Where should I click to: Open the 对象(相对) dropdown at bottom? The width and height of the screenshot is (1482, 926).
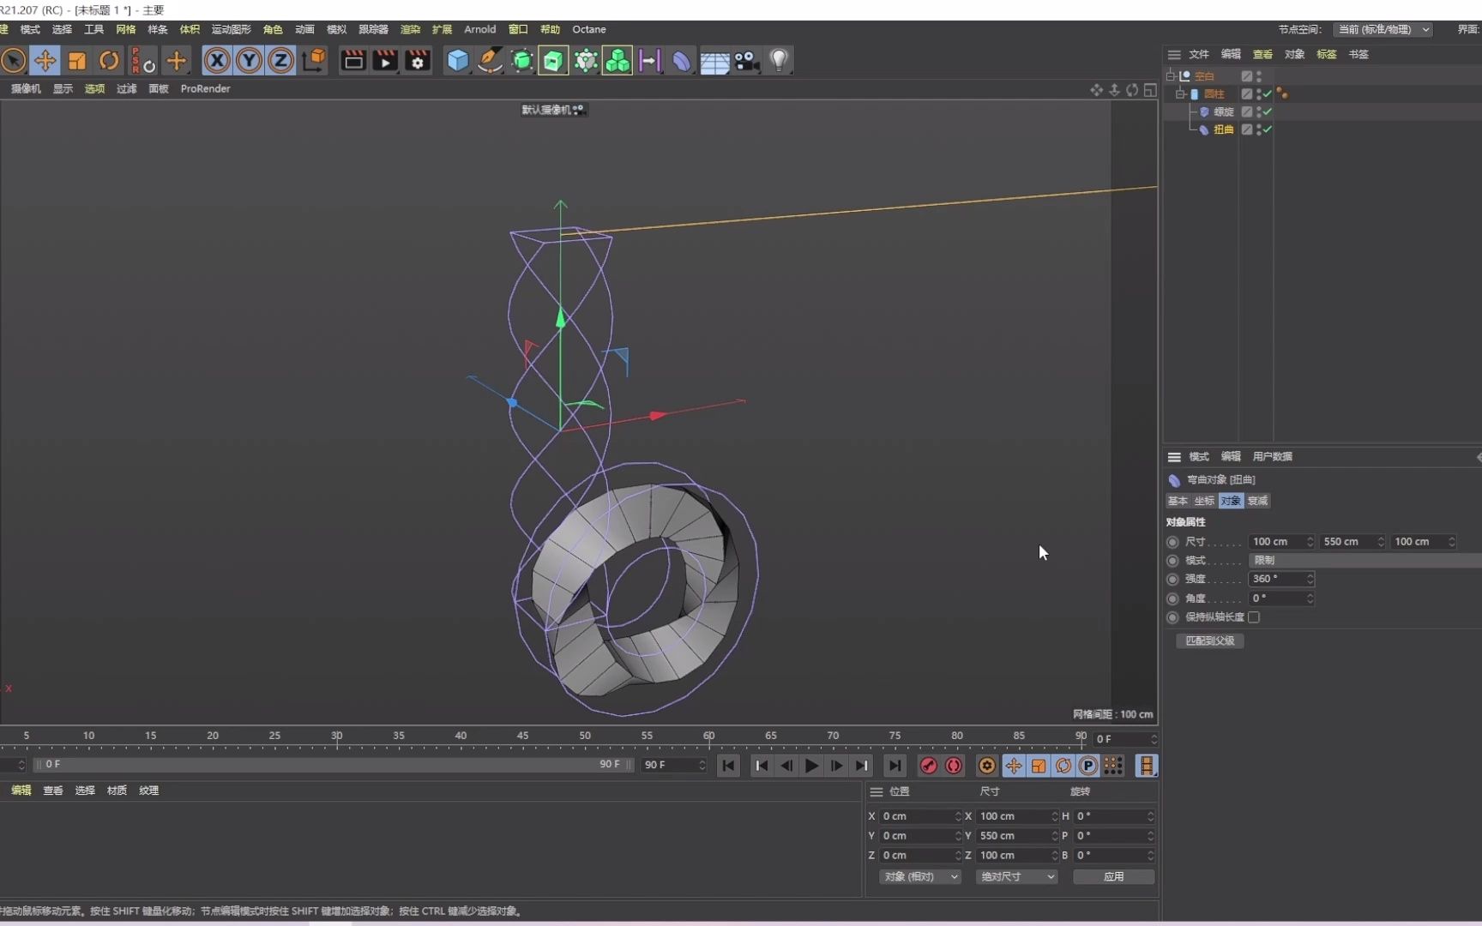pyautogui.click(x=919, y=876)
